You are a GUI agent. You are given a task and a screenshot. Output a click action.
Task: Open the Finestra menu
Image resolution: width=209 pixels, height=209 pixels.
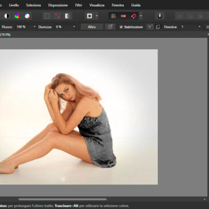coord(118,5)
